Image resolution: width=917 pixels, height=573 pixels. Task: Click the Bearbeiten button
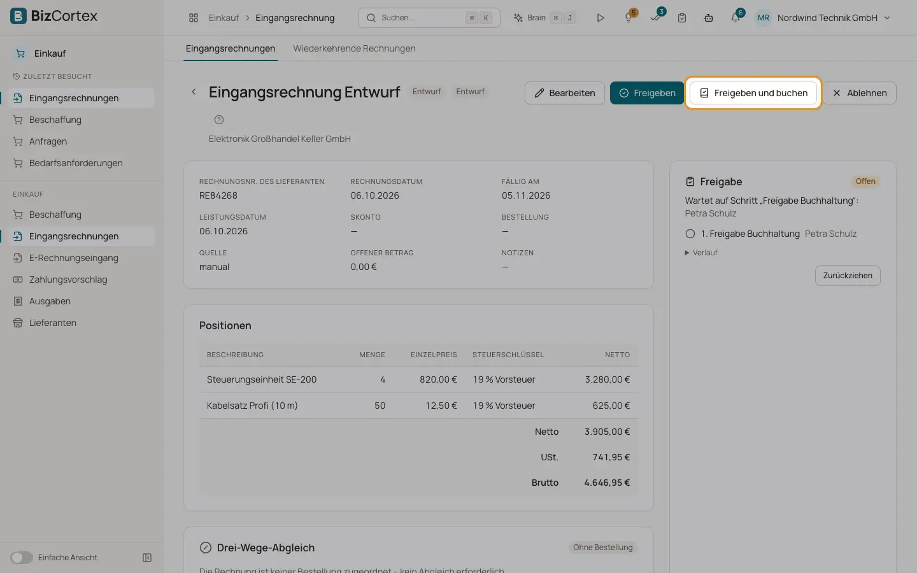coord(564,93)
